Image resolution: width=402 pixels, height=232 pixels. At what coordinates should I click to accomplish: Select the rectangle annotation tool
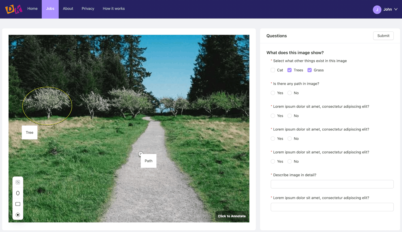click(x=18, y=204)
